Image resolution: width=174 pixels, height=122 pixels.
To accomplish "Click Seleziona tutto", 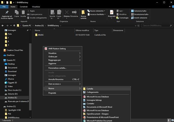I will pos(139,11).
